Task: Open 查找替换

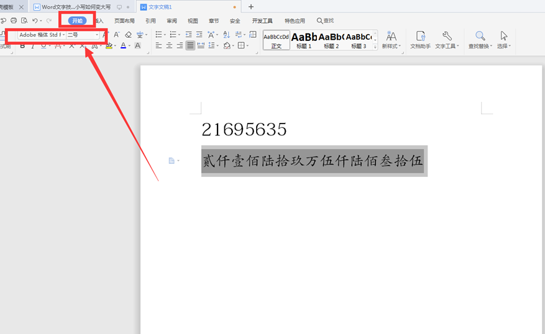Action: coord(480,40)
